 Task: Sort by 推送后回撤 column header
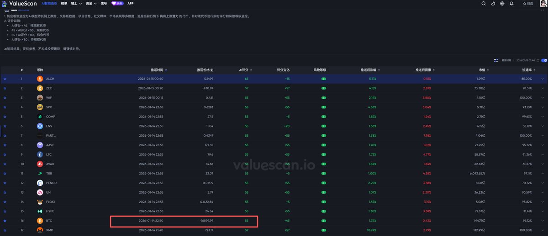425,70
